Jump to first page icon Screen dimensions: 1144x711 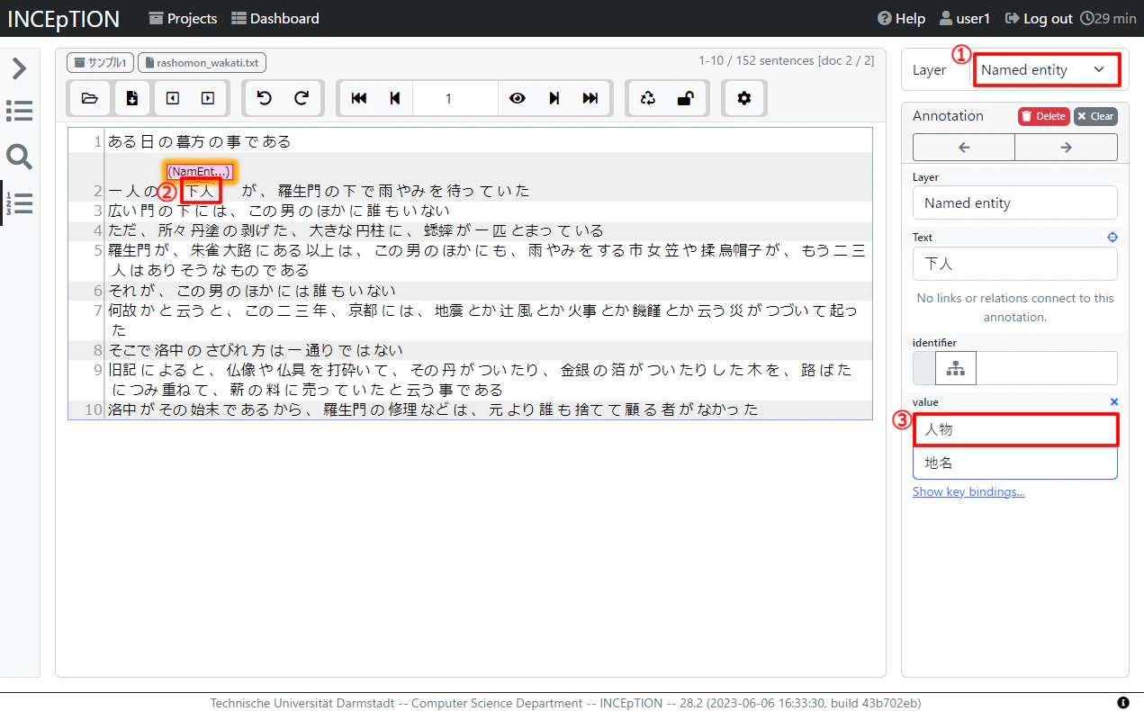(359, 98)
